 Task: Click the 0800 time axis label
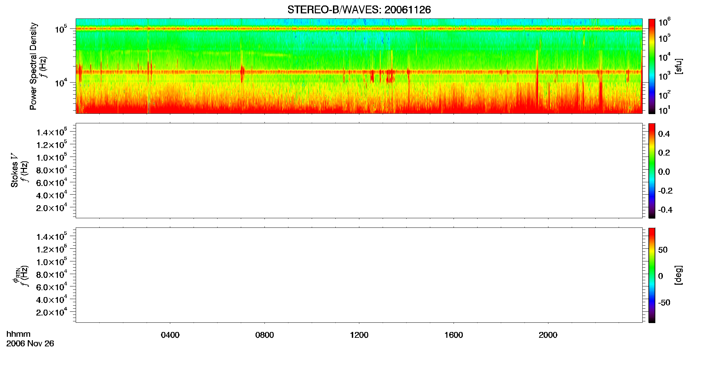[x=264, y=335]
